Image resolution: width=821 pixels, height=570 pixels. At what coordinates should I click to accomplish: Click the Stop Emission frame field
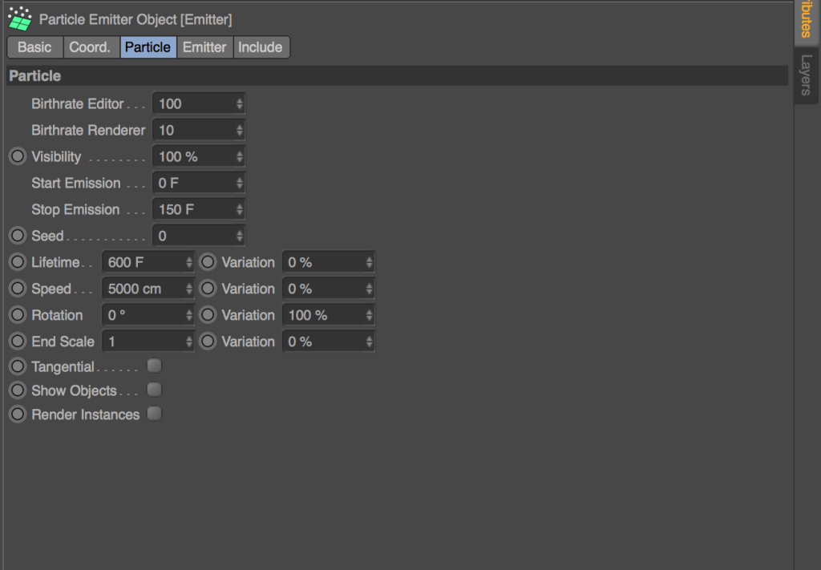pyautogui.click(x=199, y=209)
